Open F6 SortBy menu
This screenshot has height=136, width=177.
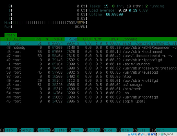[91, 130]
